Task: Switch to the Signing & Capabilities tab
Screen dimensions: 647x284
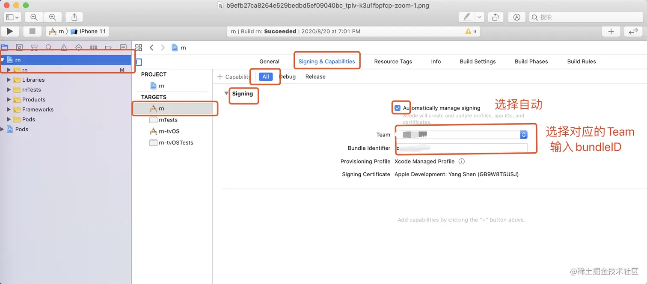Action: click(327, 61)
